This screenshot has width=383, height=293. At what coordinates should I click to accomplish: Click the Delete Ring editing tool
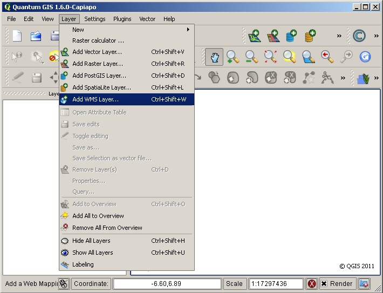coord(271,78)
